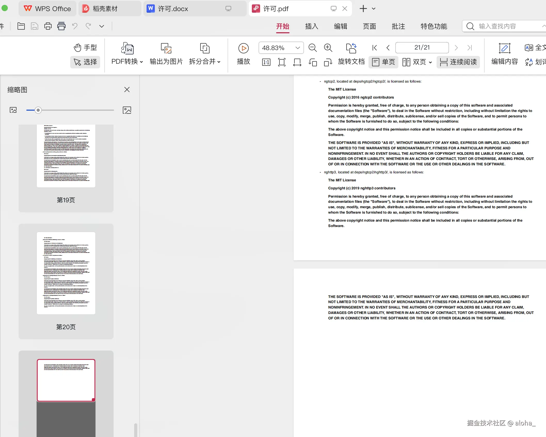Jump to first page with arrow icon
This screenshot has width=546, height=437.
coord(374,48)
